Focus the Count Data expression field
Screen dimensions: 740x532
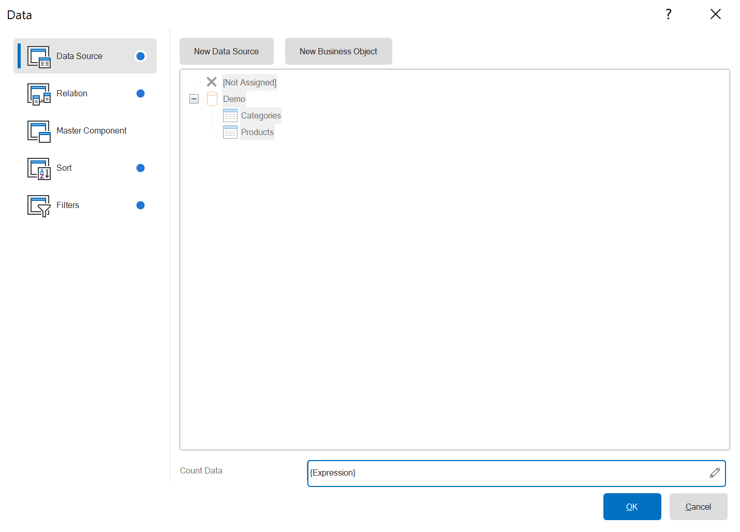(507, 473)
